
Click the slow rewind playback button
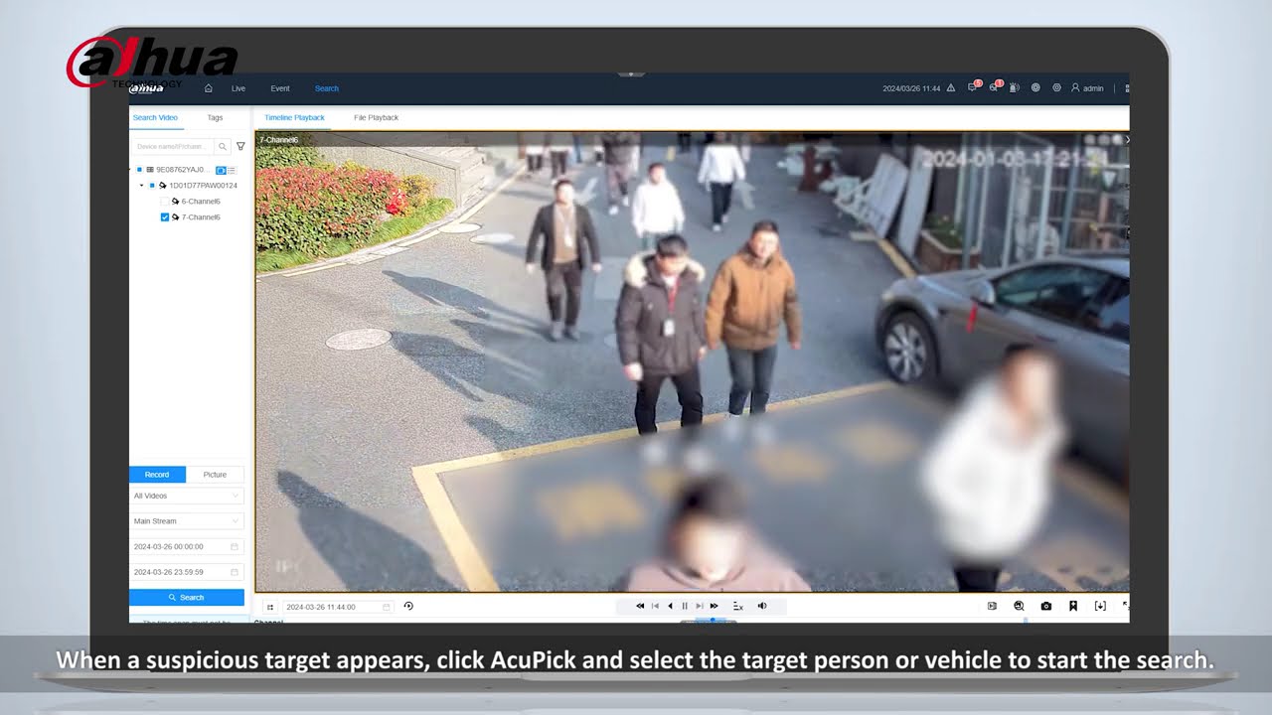pyautogui.click(x=640, y=606)
